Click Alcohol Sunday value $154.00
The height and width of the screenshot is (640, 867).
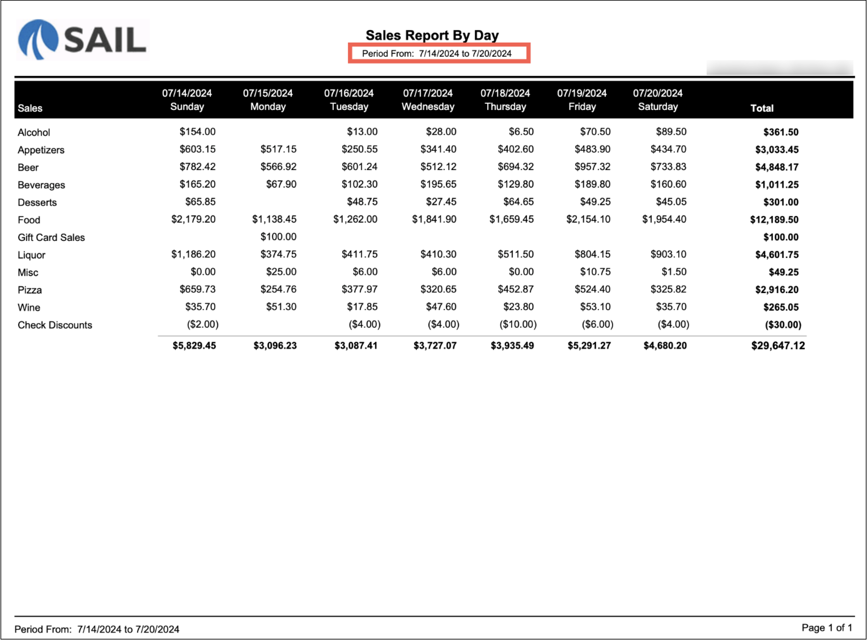197,132
